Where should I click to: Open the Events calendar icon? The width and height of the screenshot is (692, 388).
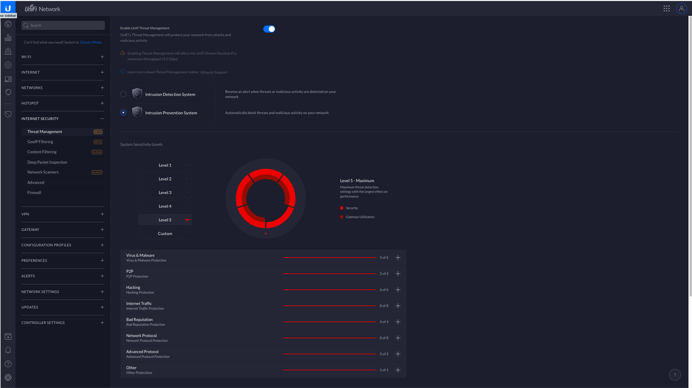point(8,336)
